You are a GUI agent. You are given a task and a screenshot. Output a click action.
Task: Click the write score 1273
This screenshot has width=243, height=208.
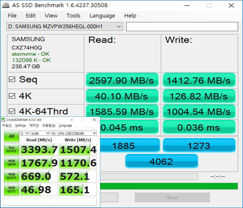(x=199, y=146)
